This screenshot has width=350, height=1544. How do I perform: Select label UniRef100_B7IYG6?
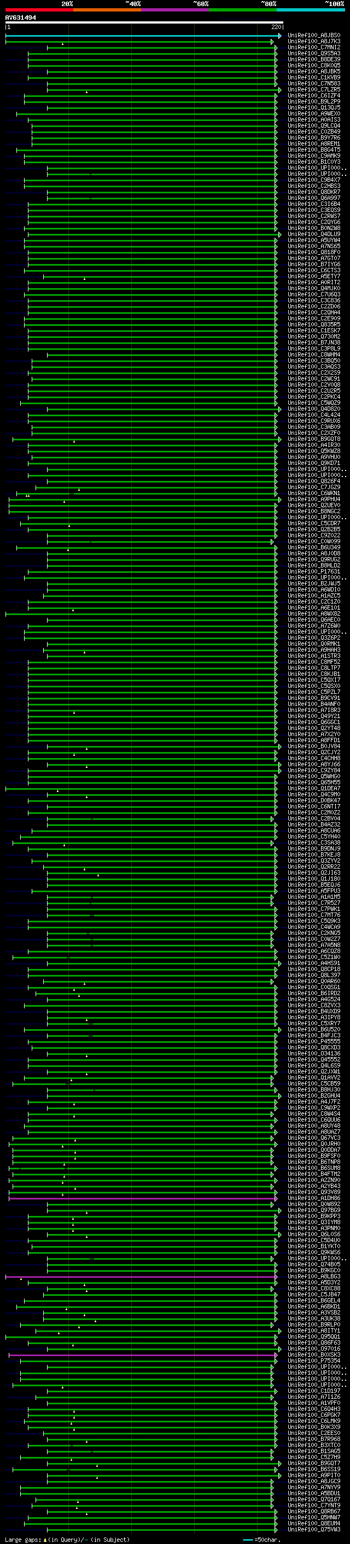coord(314,265)
